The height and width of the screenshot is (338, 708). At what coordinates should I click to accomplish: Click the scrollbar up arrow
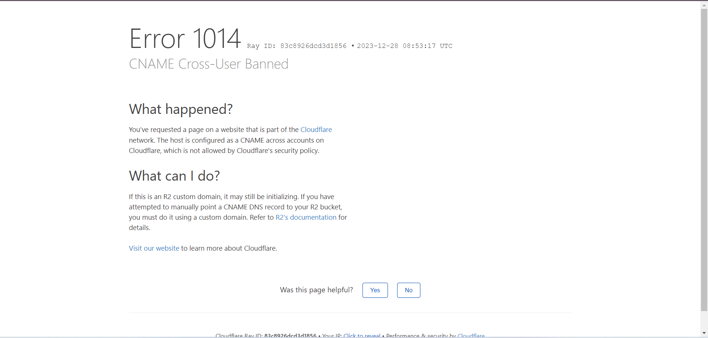(704, 5)
